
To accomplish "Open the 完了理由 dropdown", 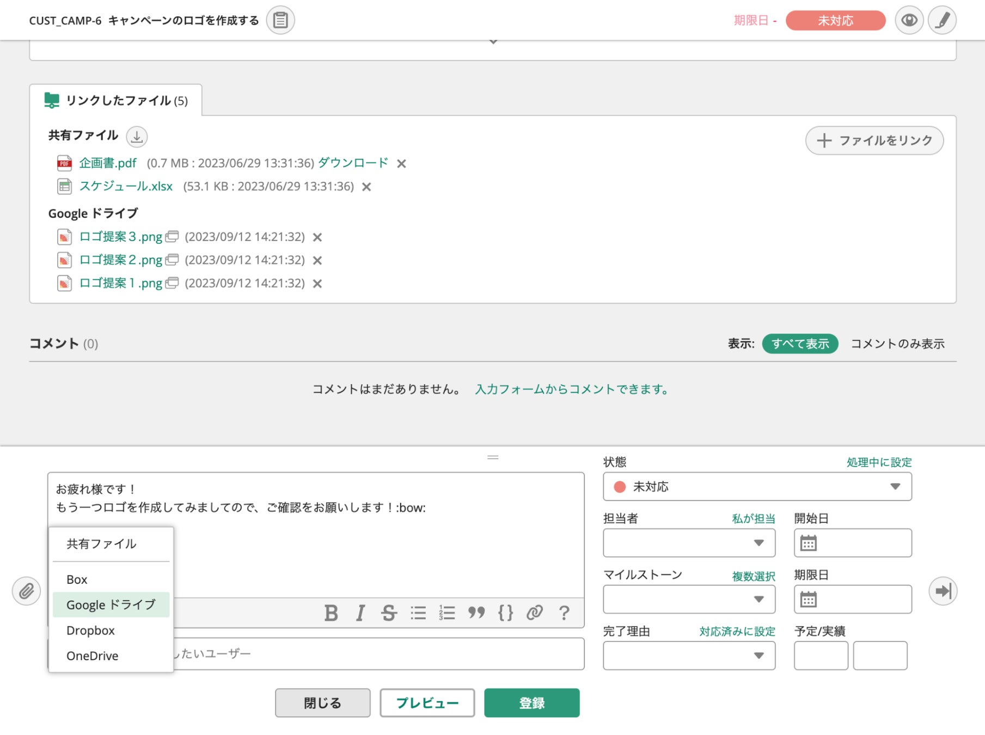I will (689, 656).
